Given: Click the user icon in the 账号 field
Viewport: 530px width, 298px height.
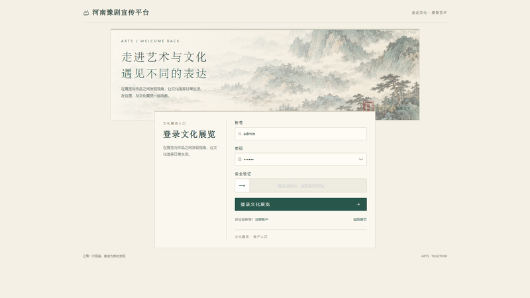Looking at the screenshot, I should click(240, 134).
